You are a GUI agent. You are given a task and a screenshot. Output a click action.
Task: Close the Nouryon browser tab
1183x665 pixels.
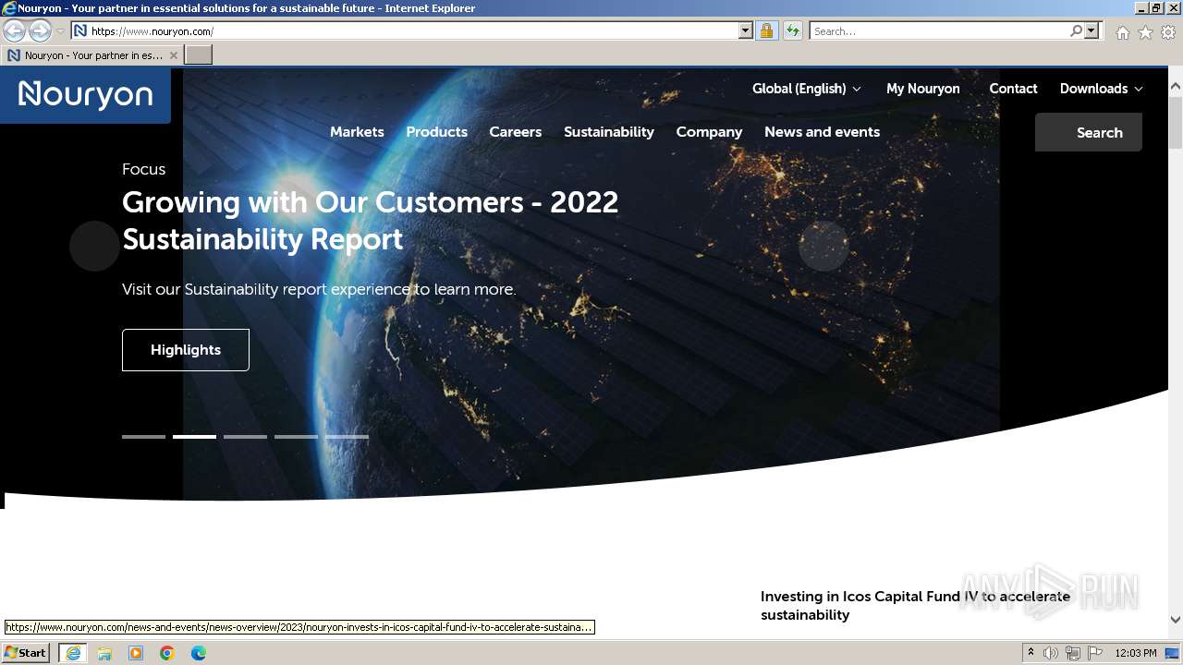pyautogui.click(x=174, y=55)
